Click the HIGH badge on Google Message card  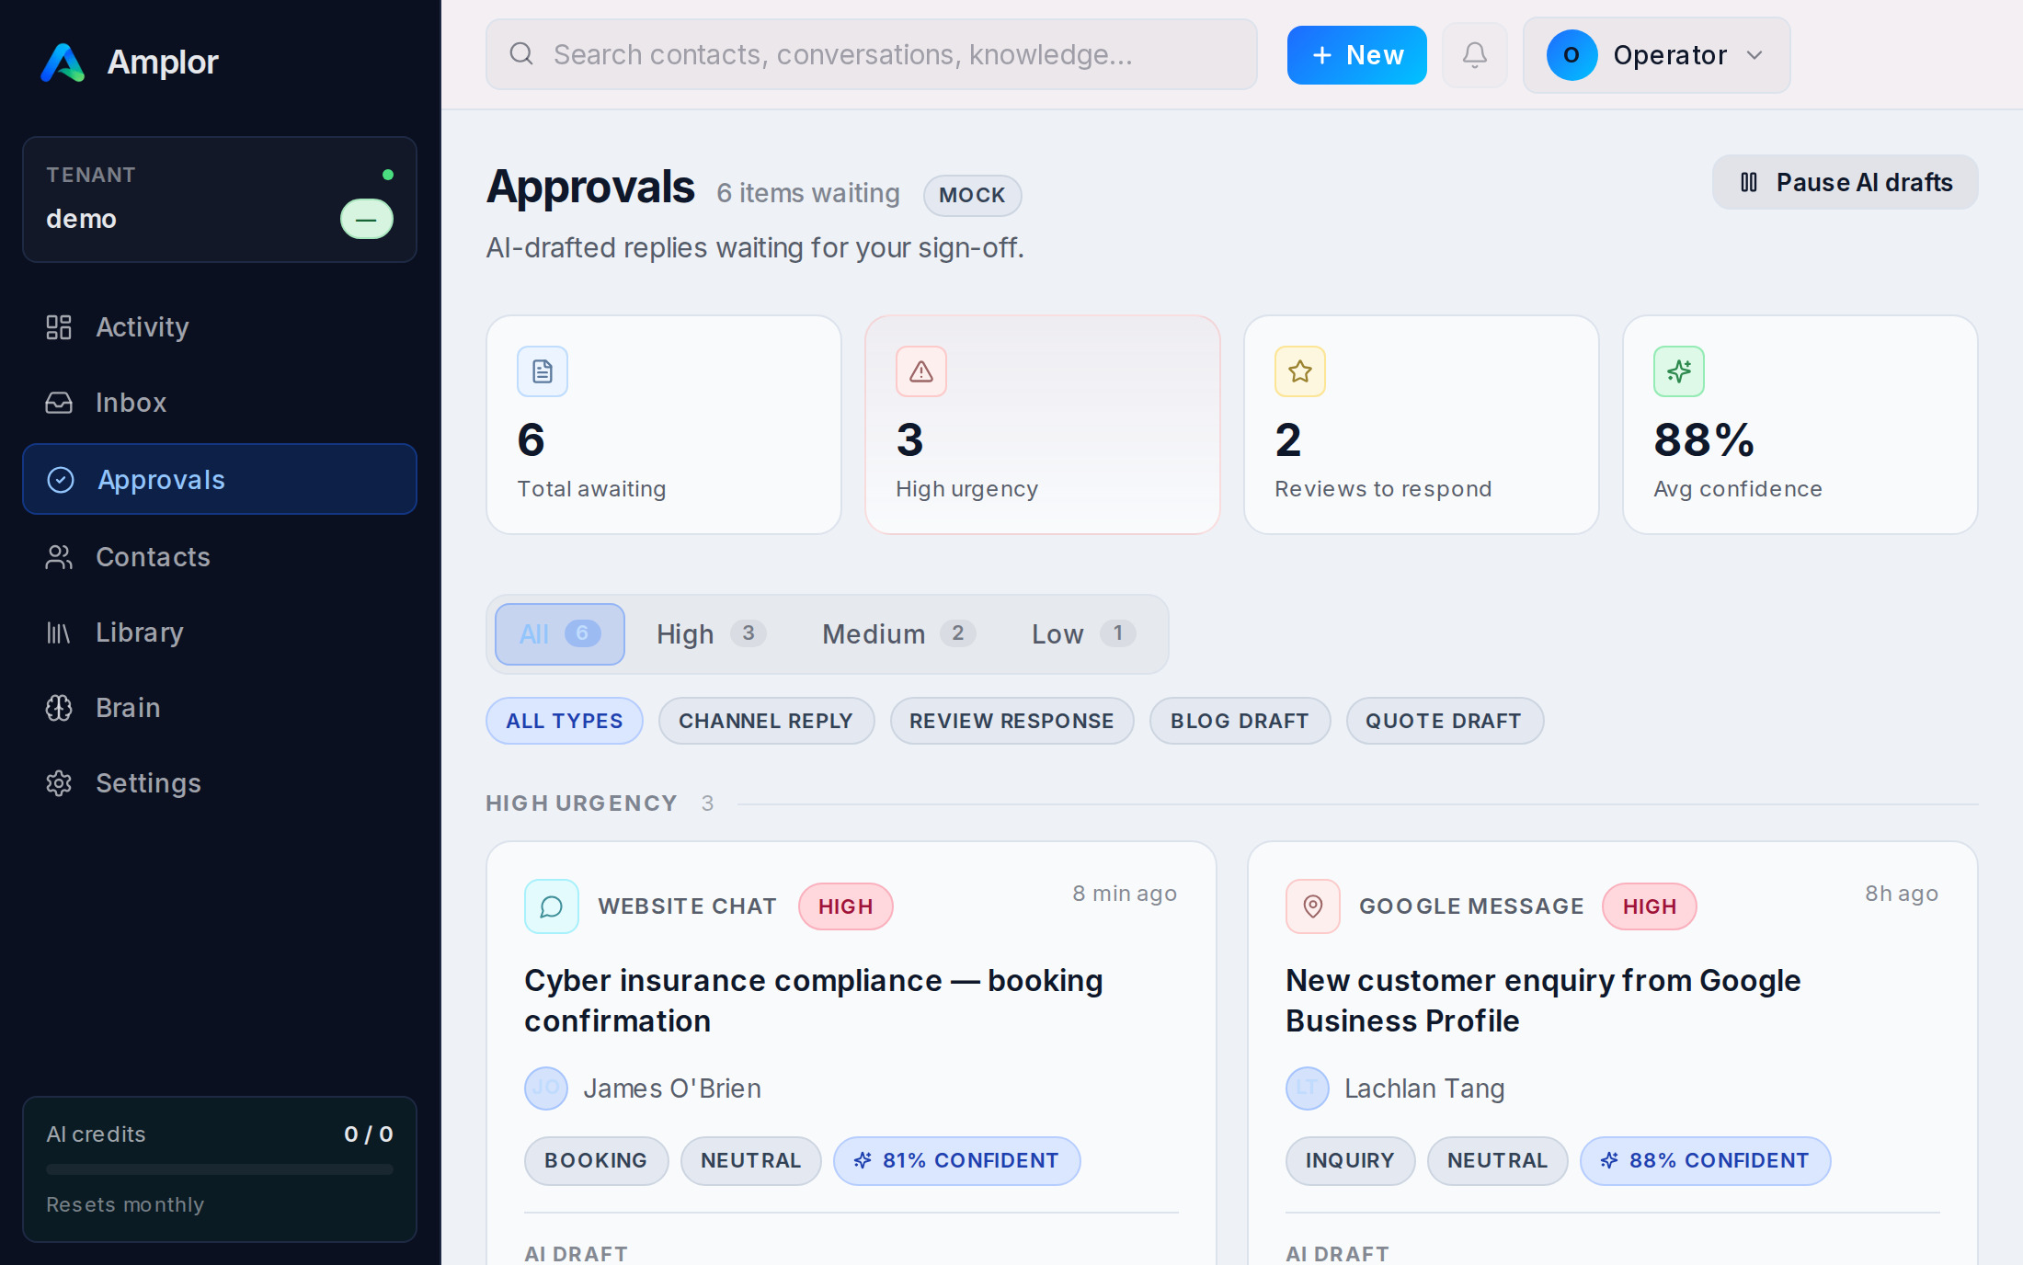[1650, 906]
